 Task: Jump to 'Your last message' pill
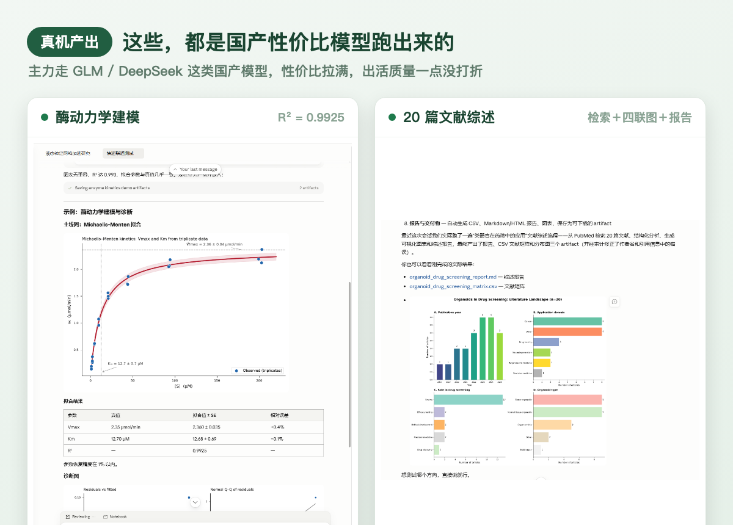coord(194,169)
